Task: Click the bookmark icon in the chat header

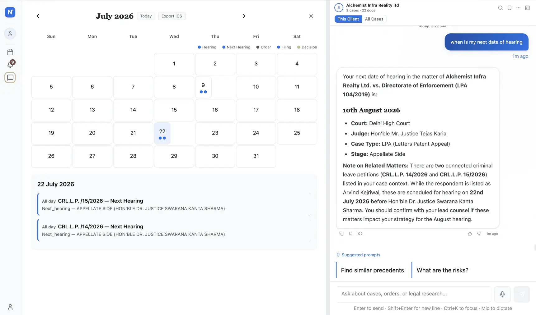Action: (509, 8)
